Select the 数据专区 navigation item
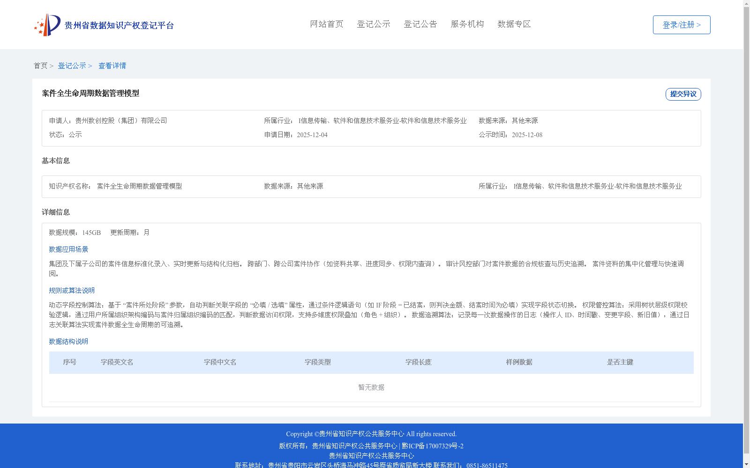The width and height of the screenshot is (750, 468). click(514, 24)
